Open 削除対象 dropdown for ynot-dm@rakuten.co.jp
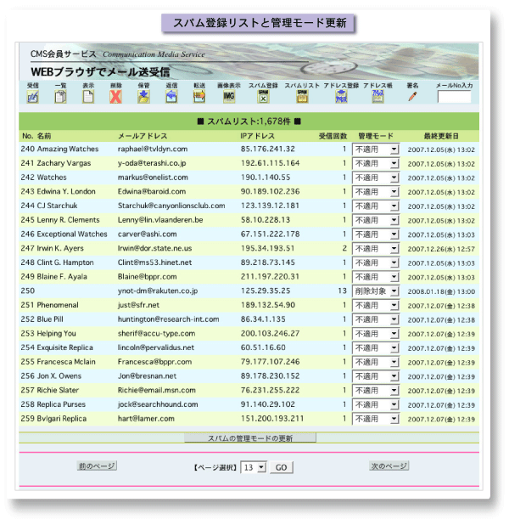 pos(376,291)
